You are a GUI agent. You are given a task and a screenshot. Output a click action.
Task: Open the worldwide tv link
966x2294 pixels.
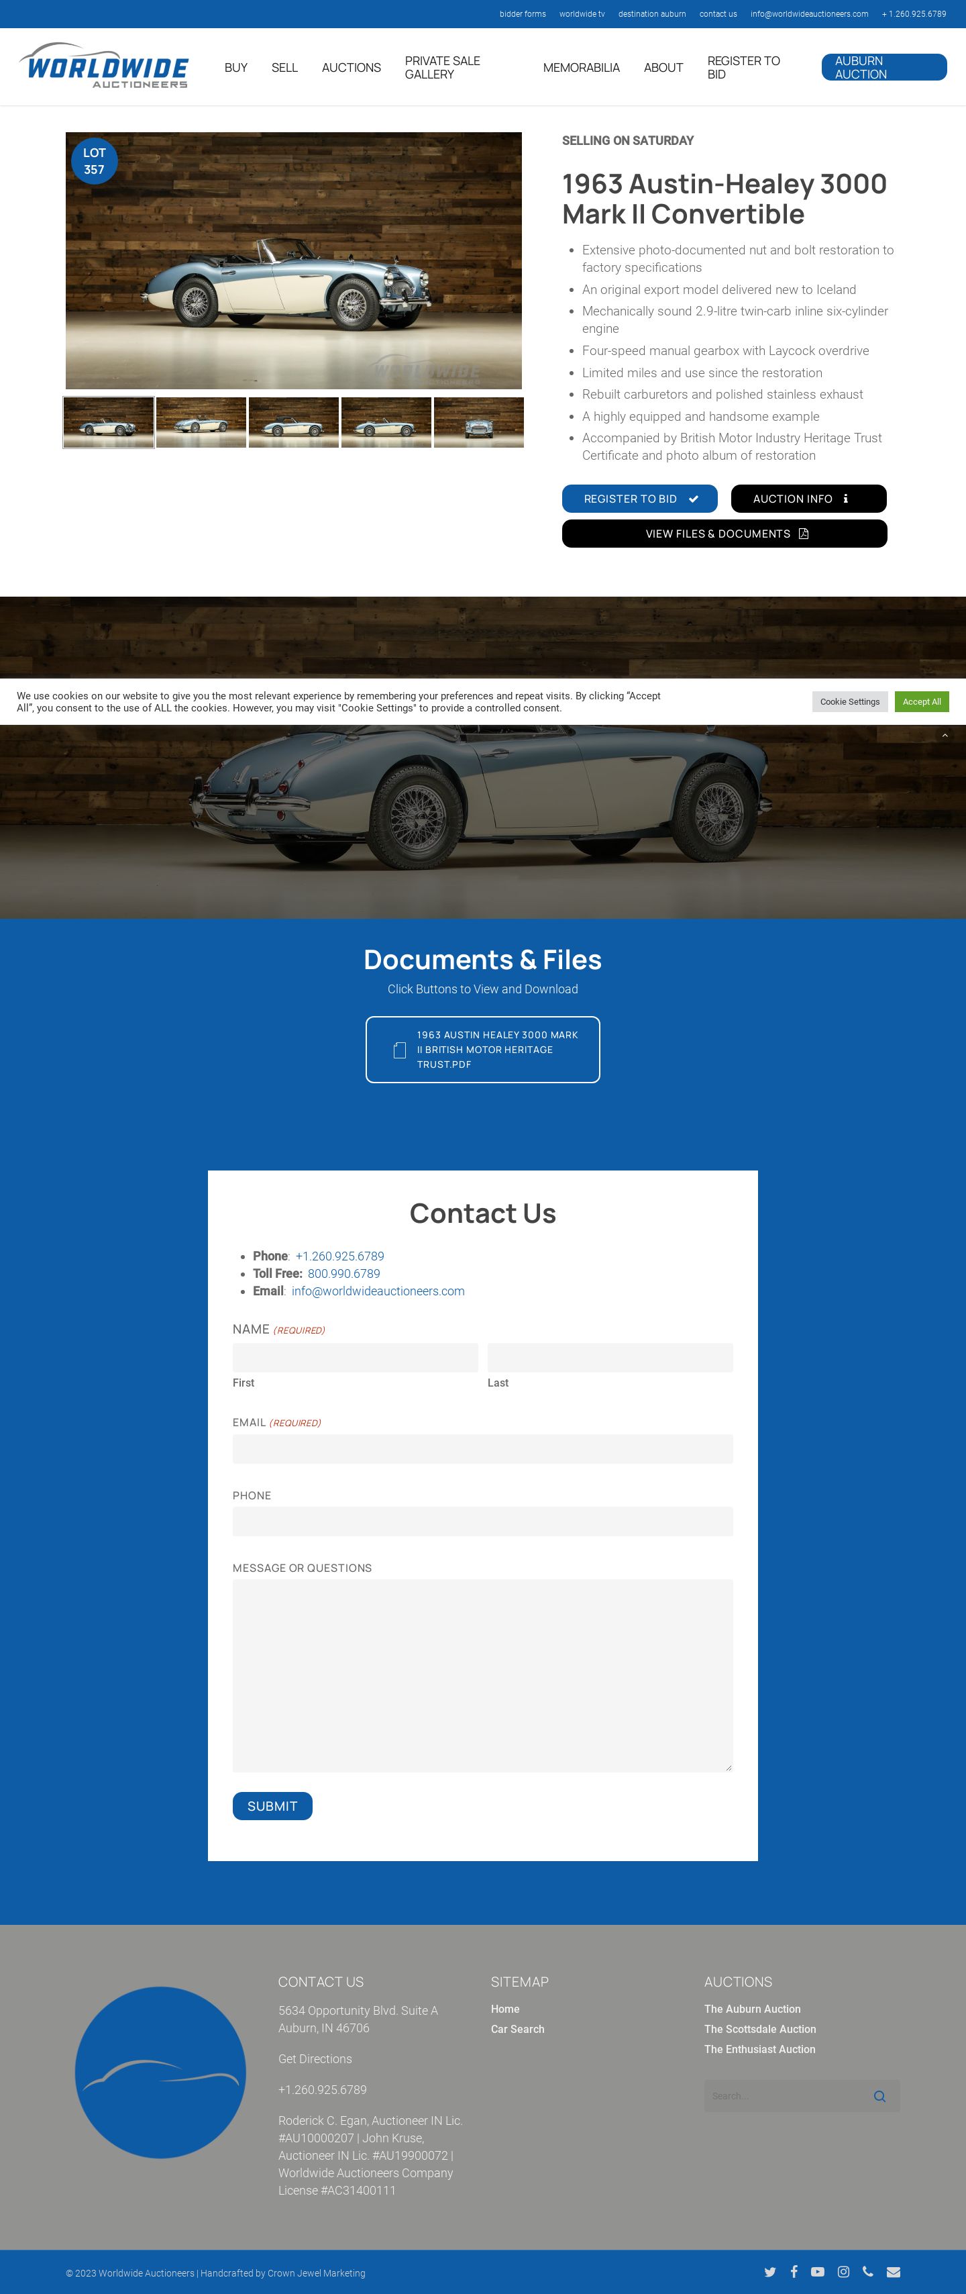[x=582, y=14]
